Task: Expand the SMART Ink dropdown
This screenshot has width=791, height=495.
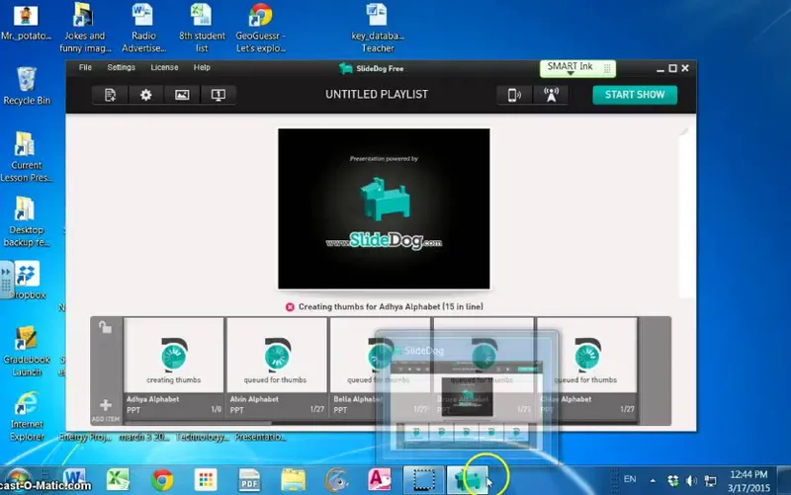Action: coord(571,73)
